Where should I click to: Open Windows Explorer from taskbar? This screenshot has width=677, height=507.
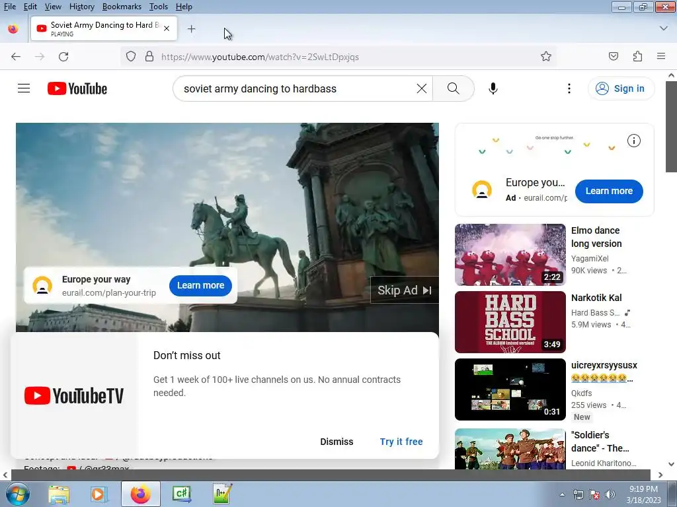(x=59, y=494)
